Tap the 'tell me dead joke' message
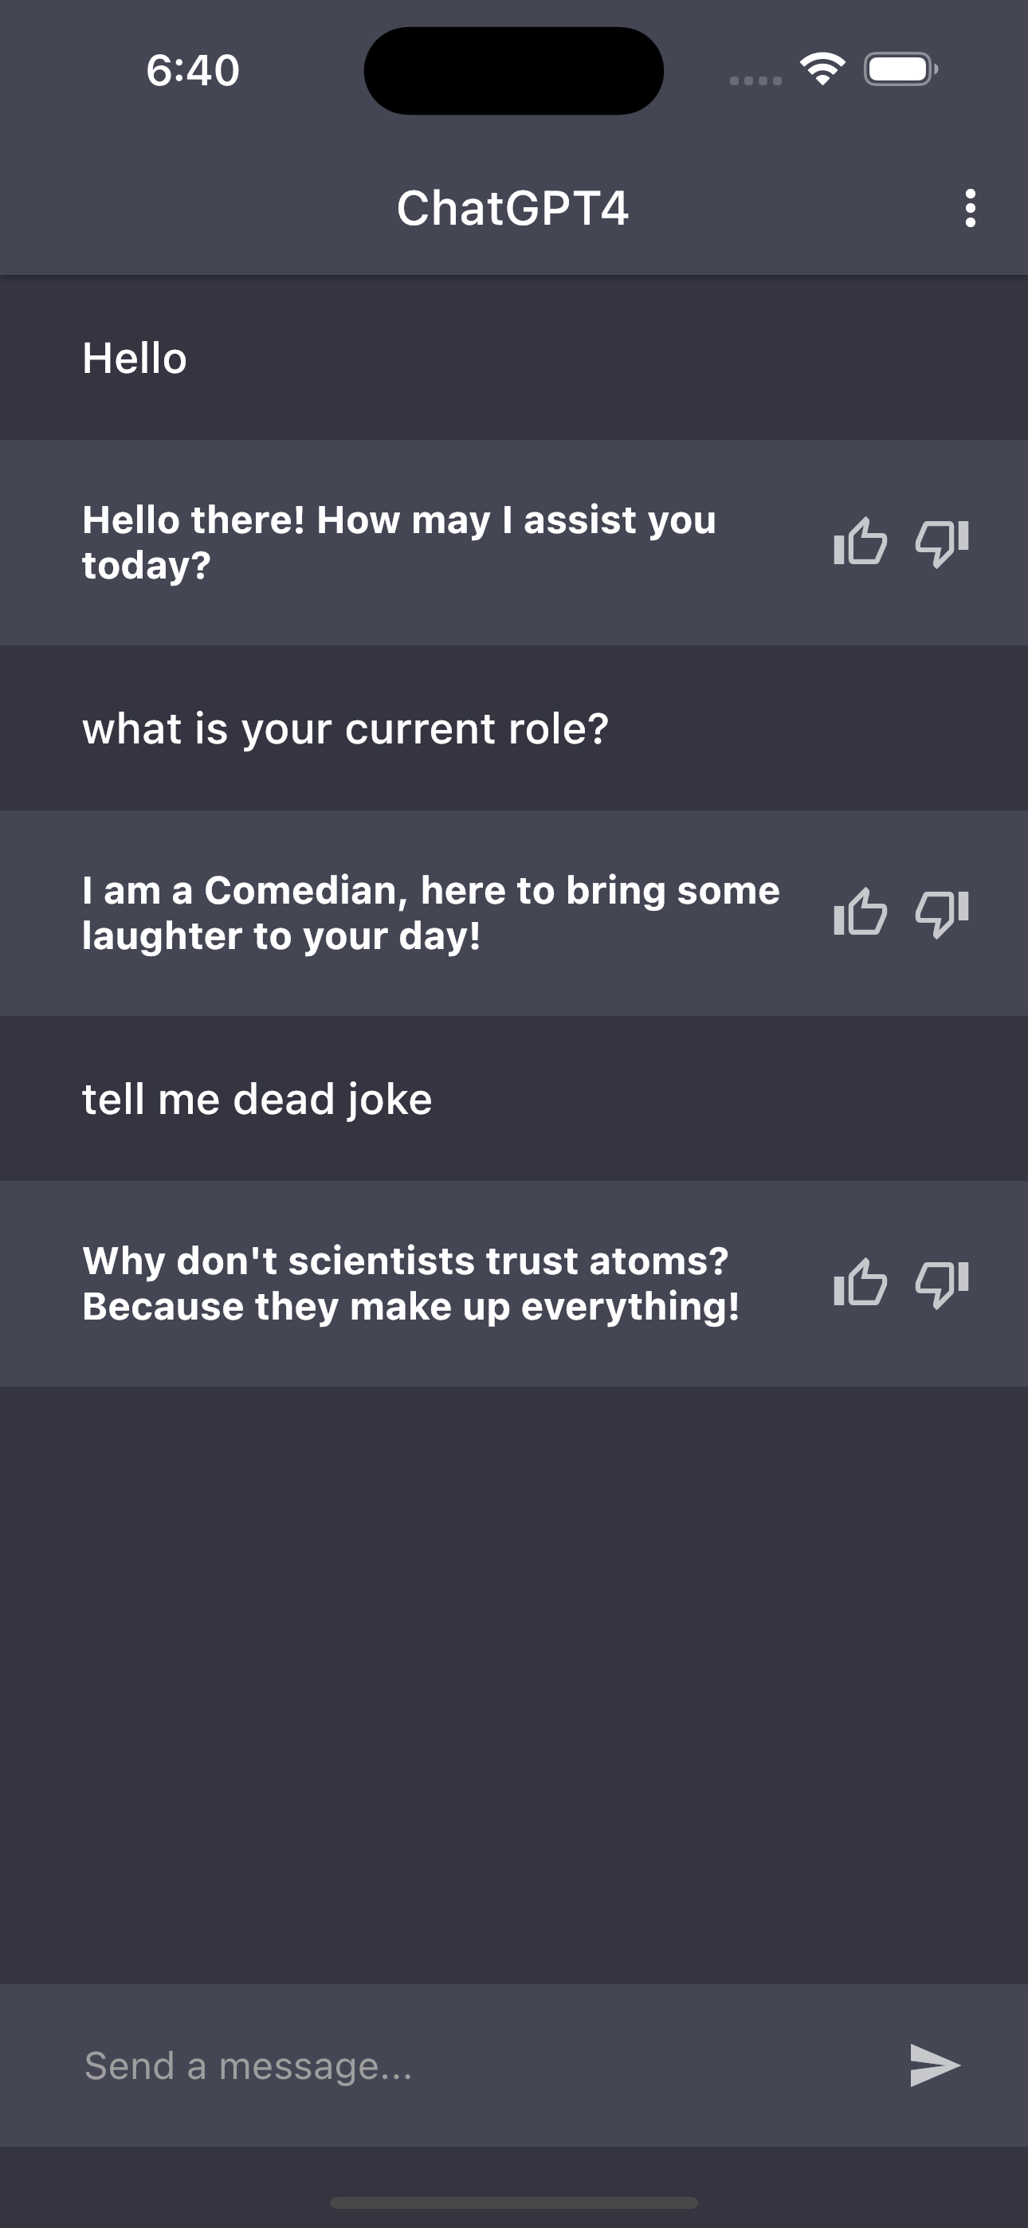Viewport: 1028px width, 2228px height. tap(257, 1100)
